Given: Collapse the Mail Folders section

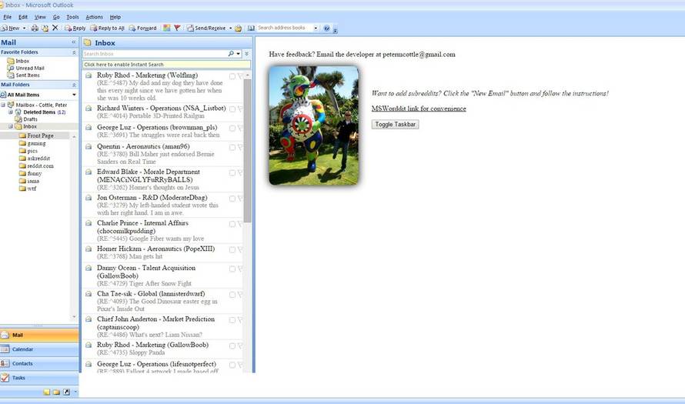Looking at the screenshot, I should (x=74, y=85).
